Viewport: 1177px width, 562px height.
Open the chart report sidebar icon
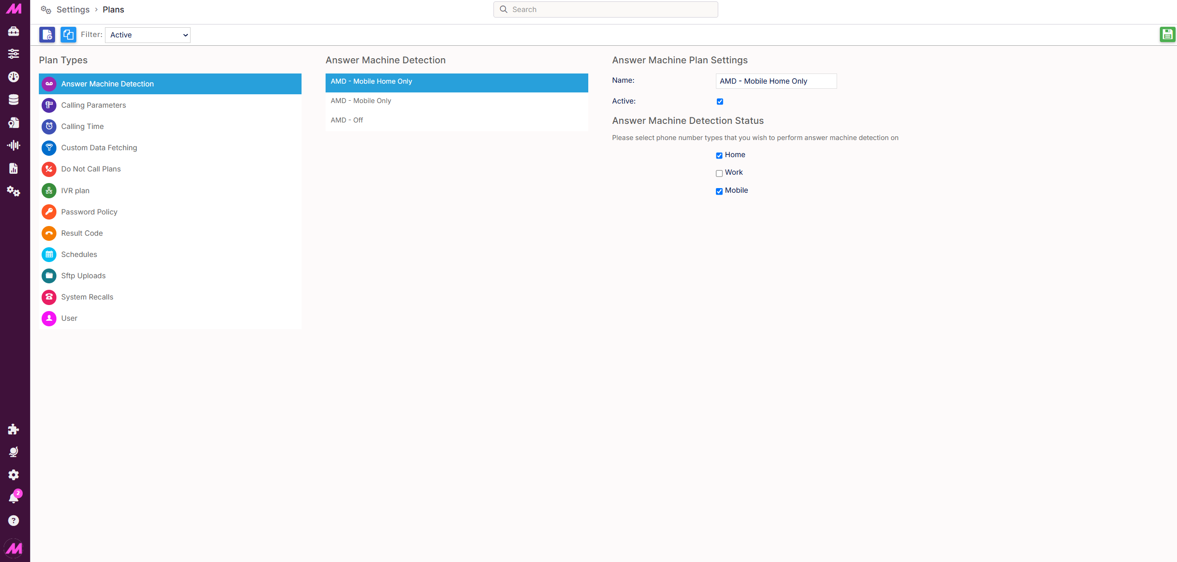[x=13, y=168]
